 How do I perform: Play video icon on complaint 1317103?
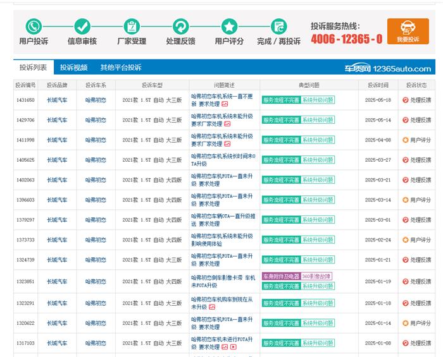coord(233,347)
